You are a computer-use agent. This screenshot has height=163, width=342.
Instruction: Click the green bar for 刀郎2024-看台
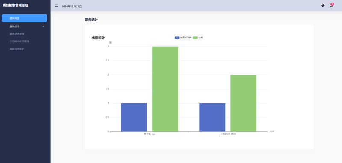243,103
